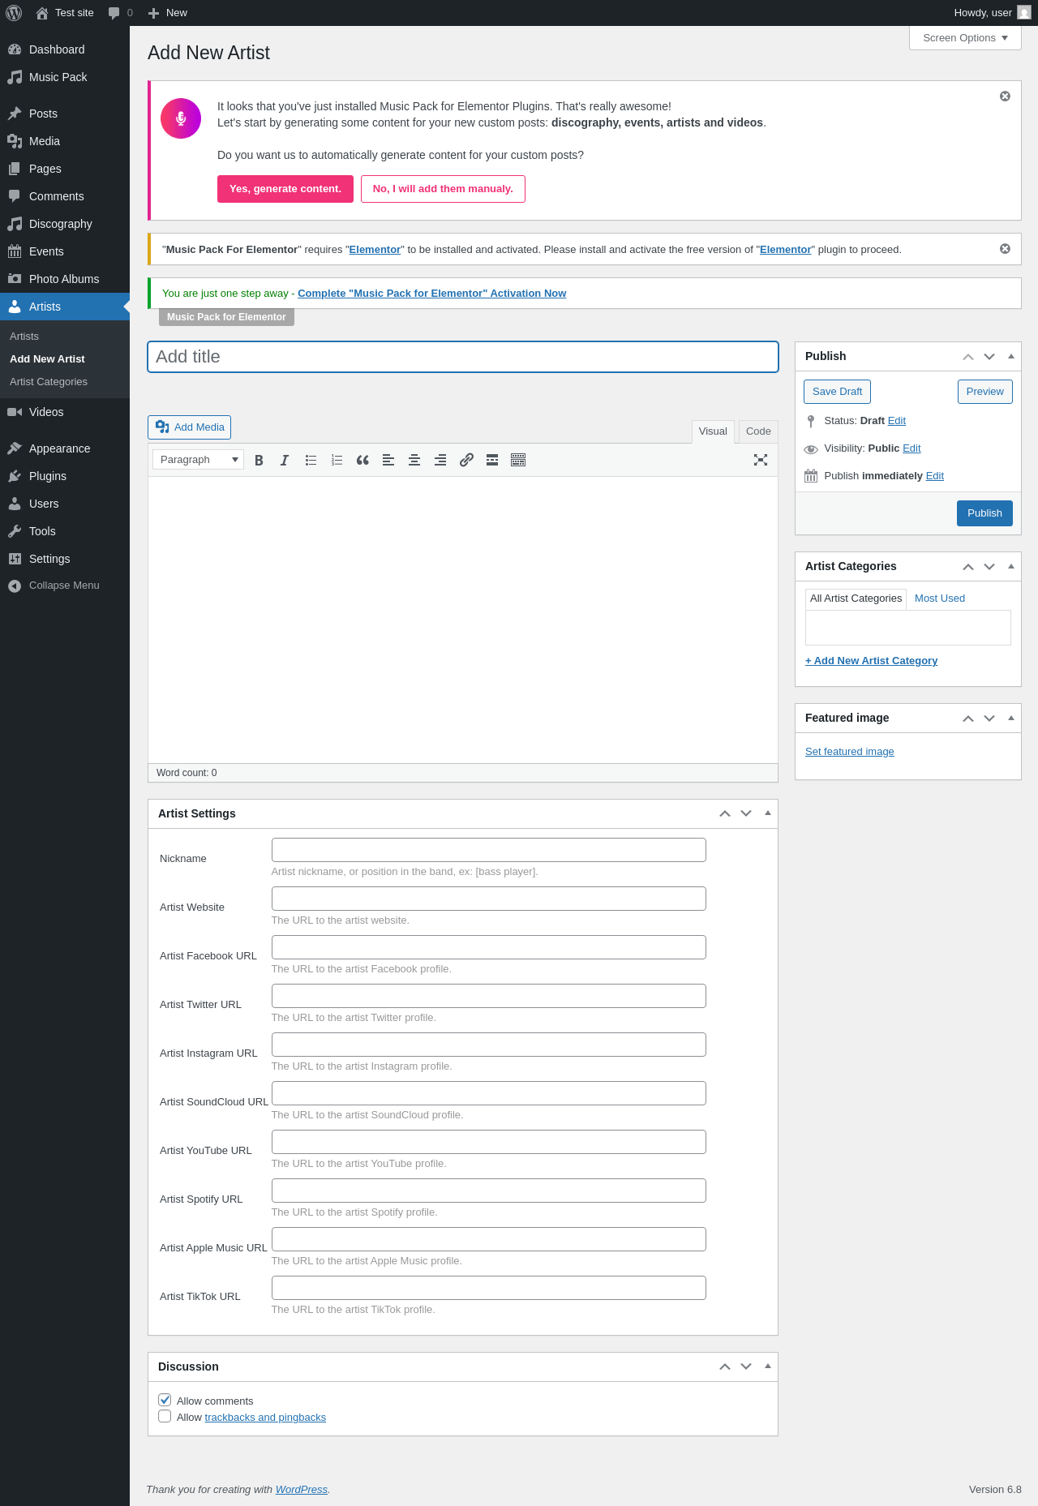
Task: Open Videos in the sidebar
Action: [x=65, y=412]
